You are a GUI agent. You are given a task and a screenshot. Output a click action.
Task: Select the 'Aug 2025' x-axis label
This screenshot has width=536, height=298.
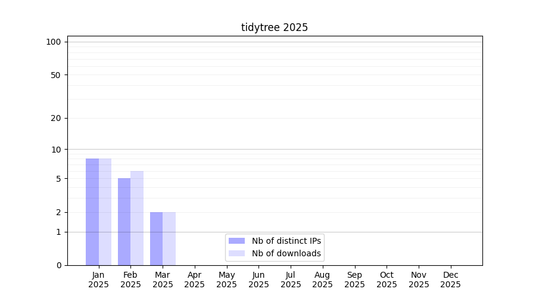[x=323, y=280]
